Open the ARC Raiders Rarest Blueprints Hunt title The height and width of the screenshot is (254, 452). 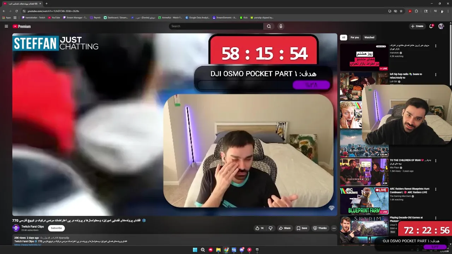coord(410,190)
